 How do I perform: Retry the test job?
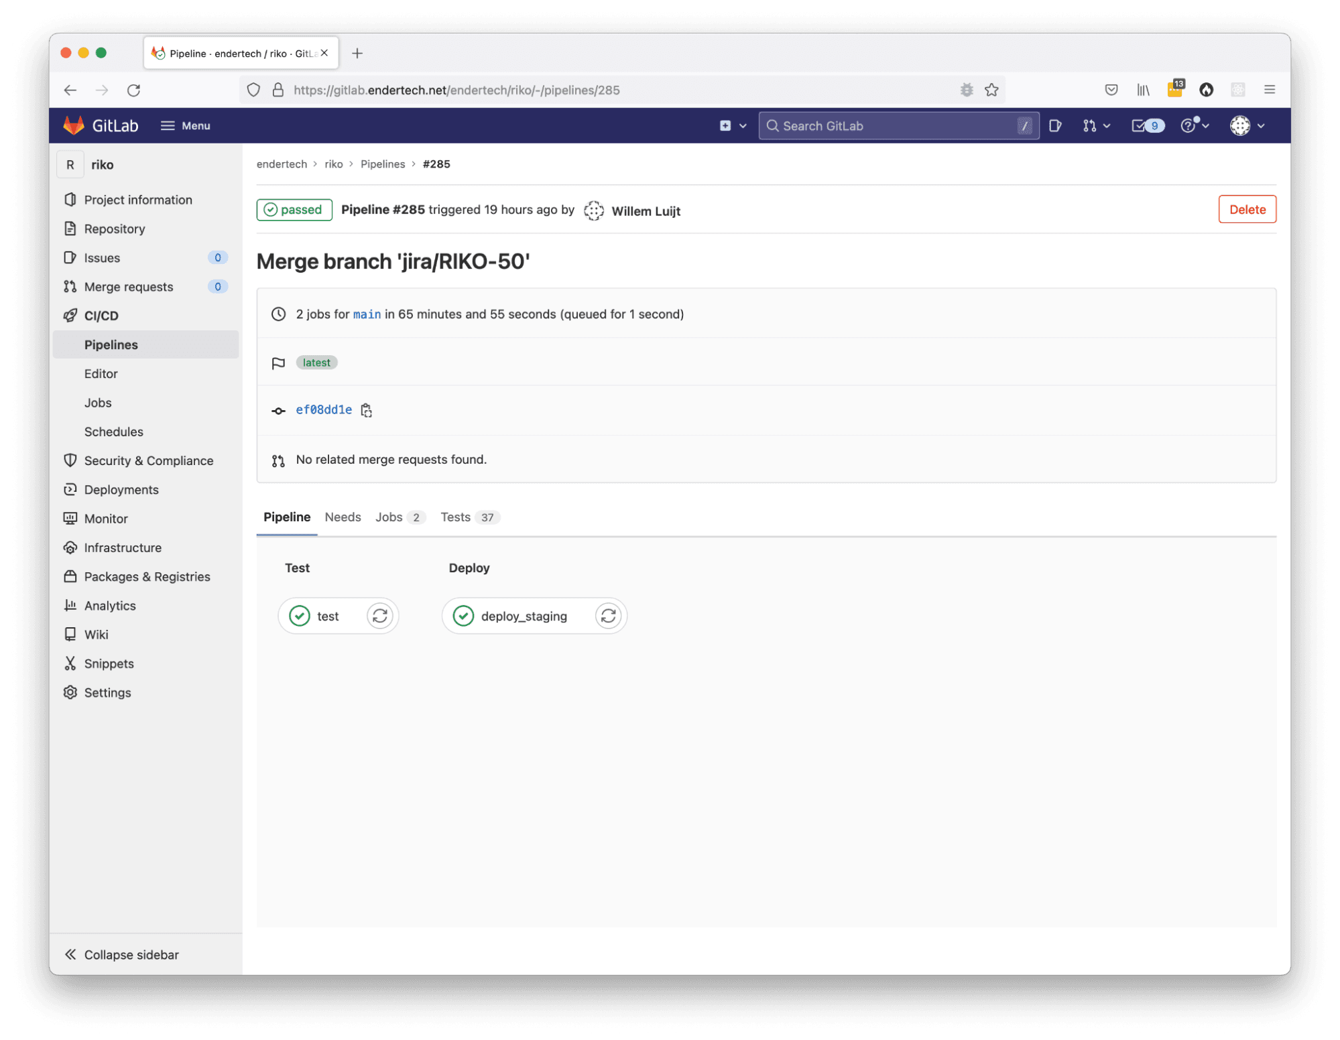click(379, 616)
